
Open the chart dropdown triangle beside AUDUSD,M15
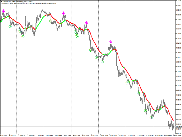point(1,2)
